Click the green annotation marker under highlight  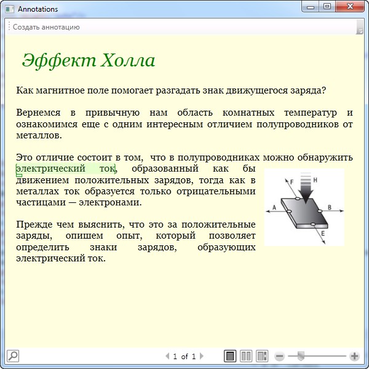(x=19, y=175)
